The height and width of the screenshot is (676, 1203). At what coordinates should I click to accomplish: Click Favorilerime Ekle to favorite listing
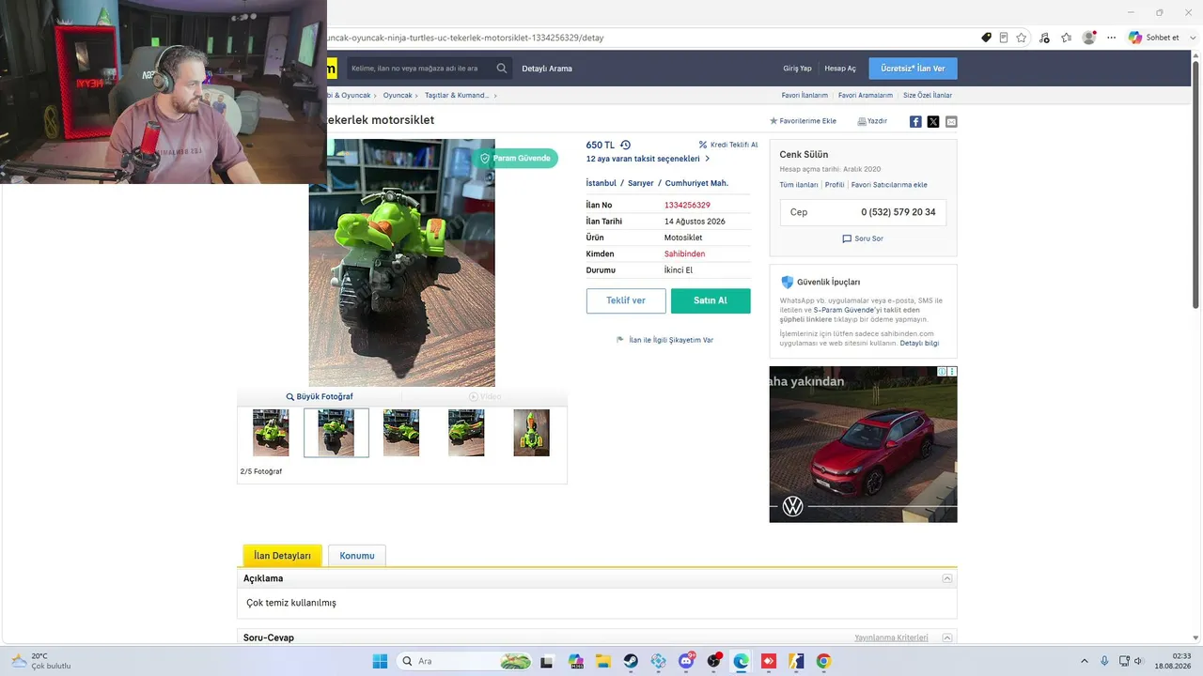point(803,121)
